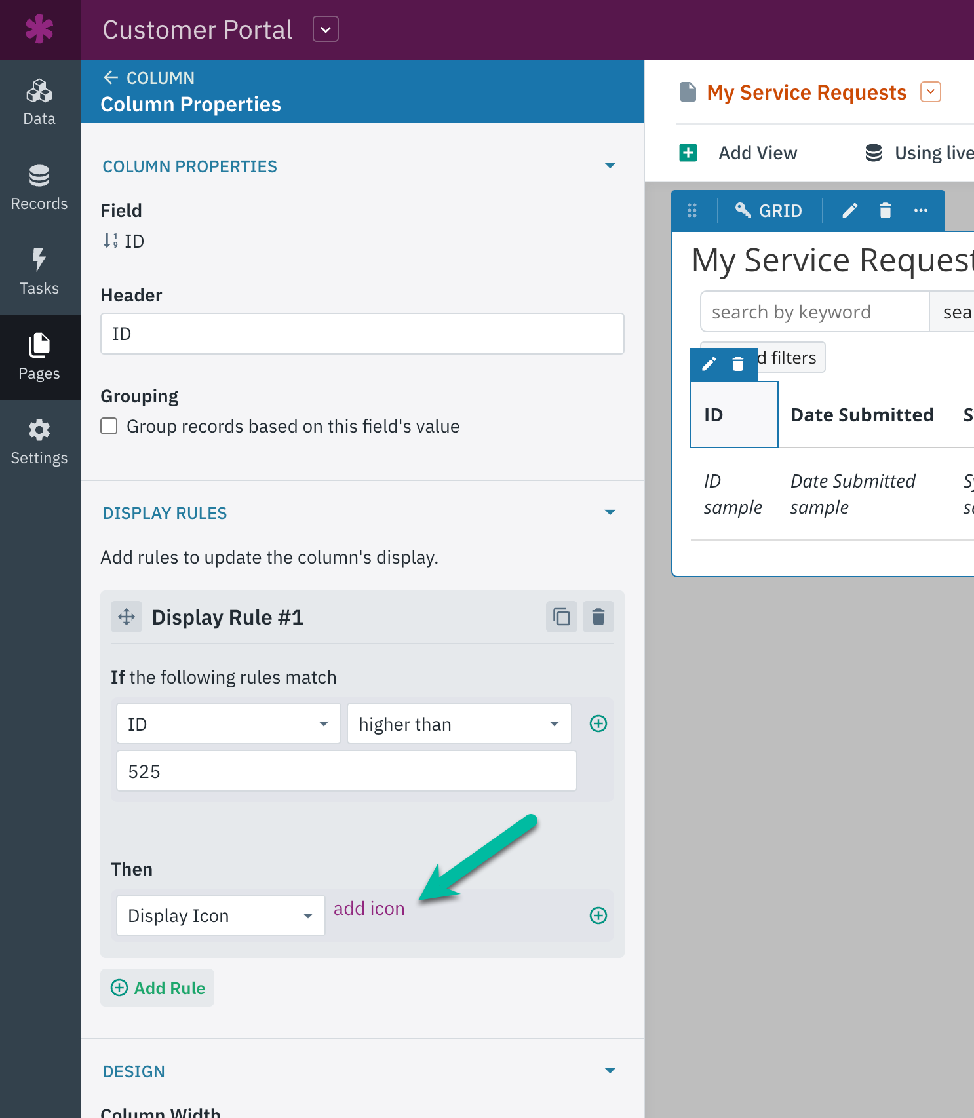The width and height of the screenshot is (974, 1118).
Task: Delete the grid view with trash icon
Action: 885,210
